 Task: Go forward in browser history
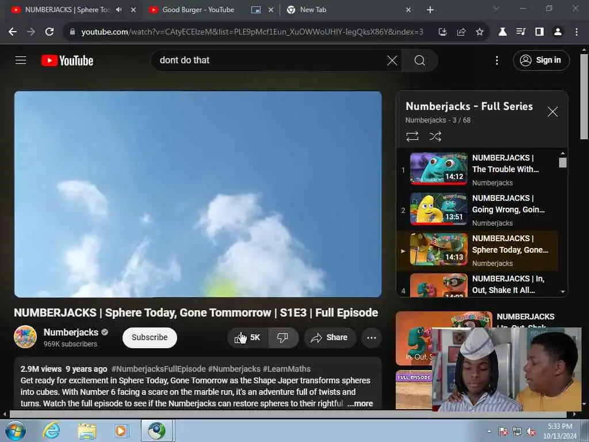[x=31, y=32]
